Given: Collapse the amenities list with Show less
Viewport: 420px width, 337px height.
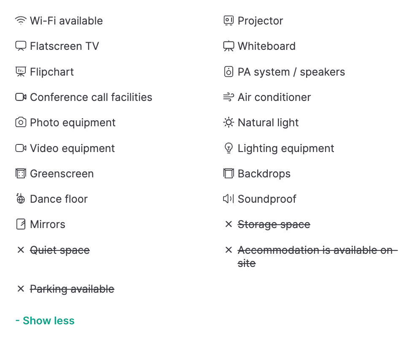Looking at the screenshot, I should coord(45,321).
